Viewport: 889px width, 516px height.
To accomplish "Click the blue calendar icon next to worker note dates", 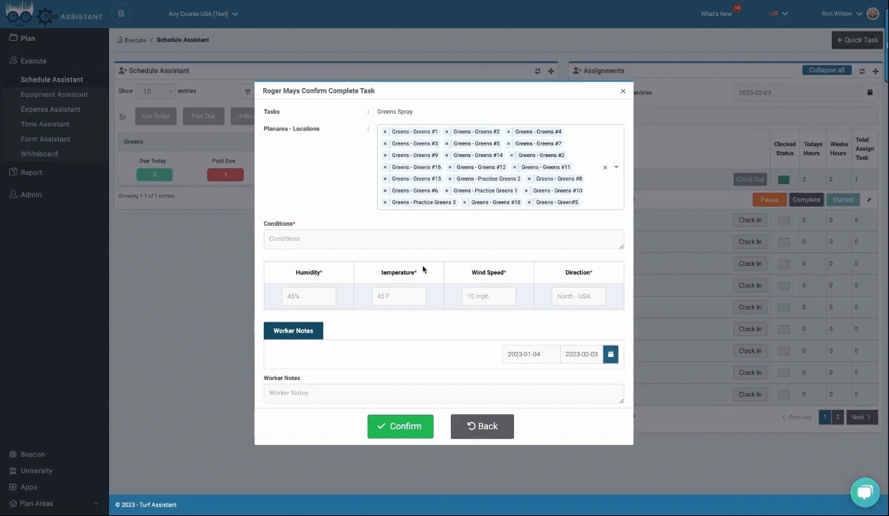I will 610,353.
